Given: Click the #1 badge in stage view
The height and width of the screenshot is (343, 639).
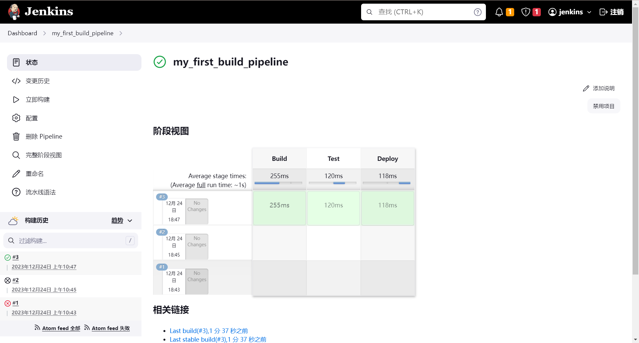Looking at the screenshot, I should pos(162,267).
